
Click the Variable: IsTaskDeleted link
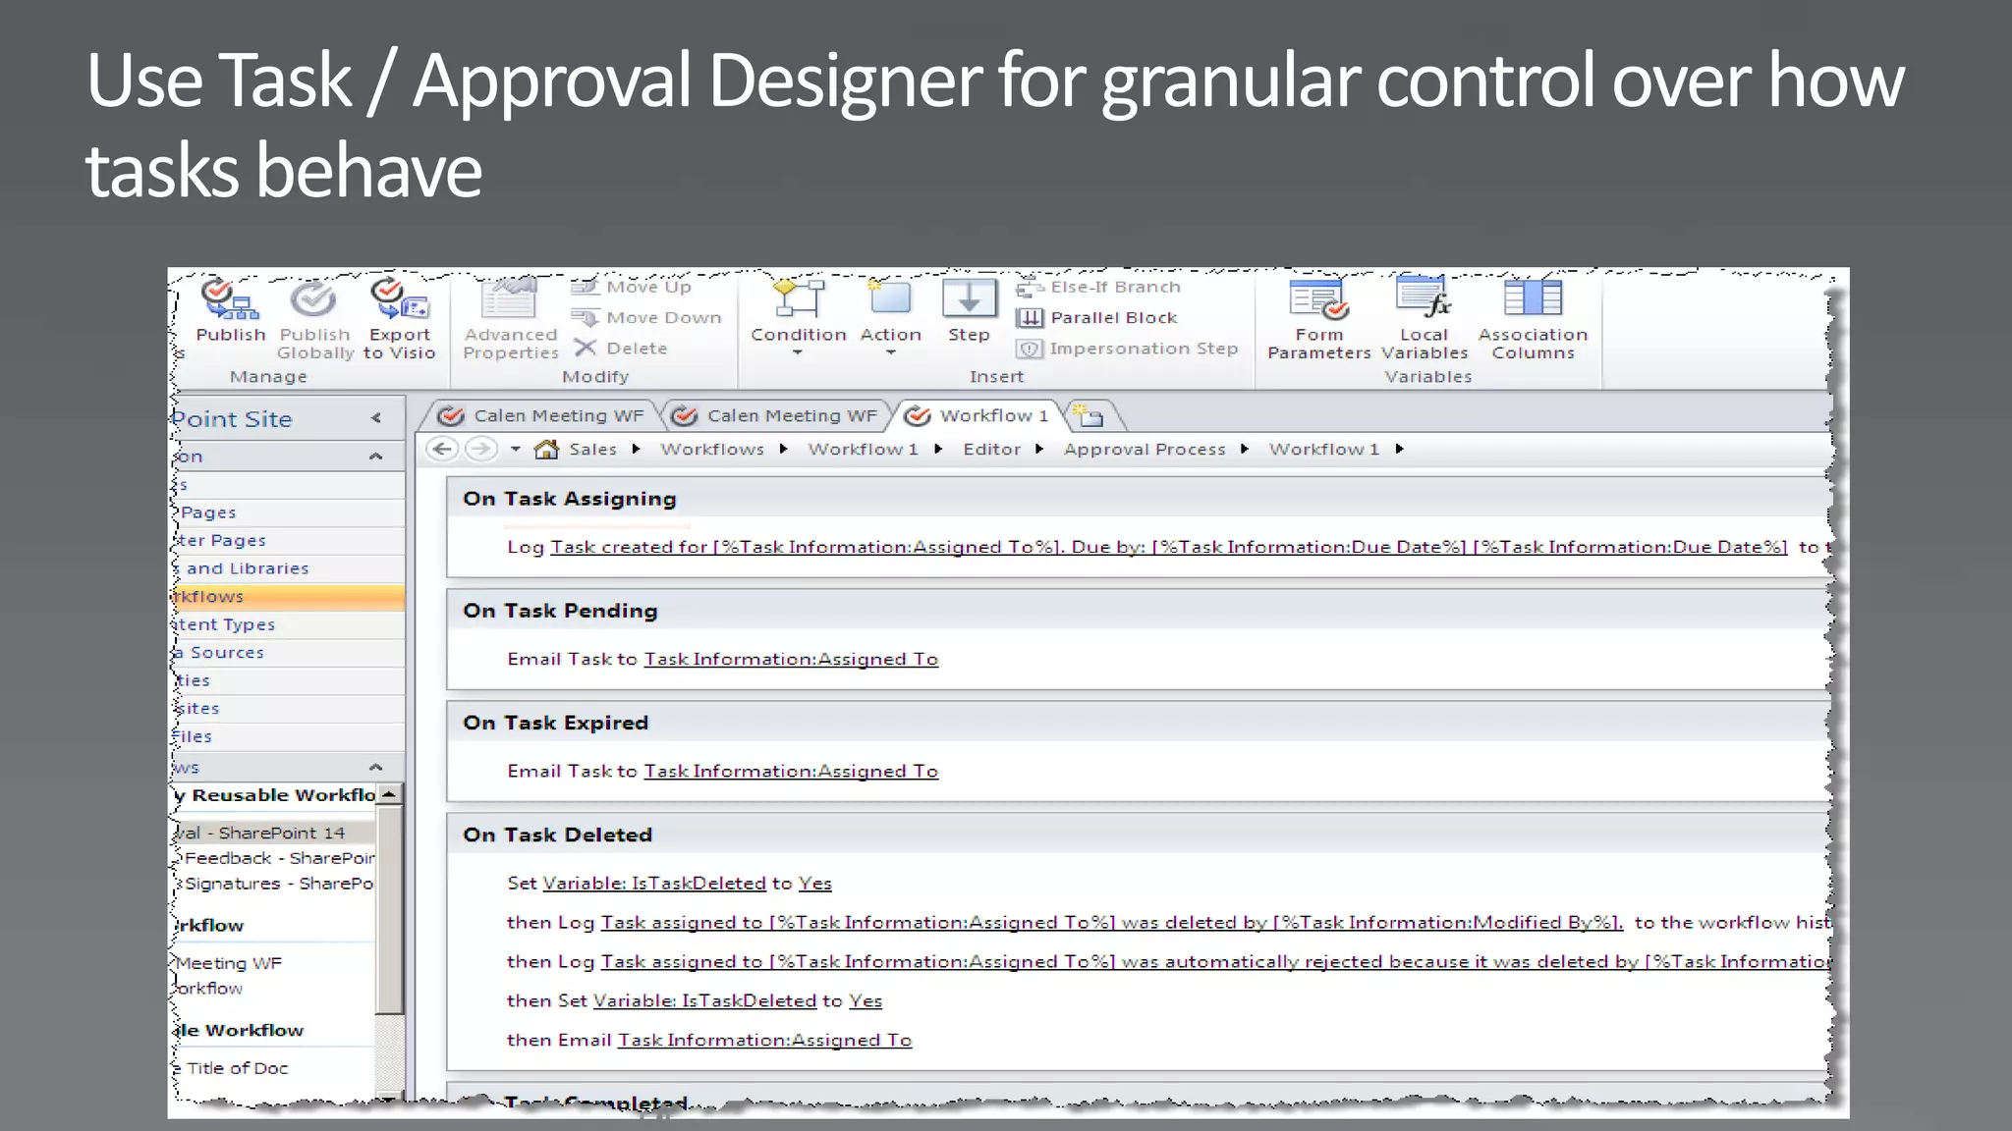[x=653, y=884]
